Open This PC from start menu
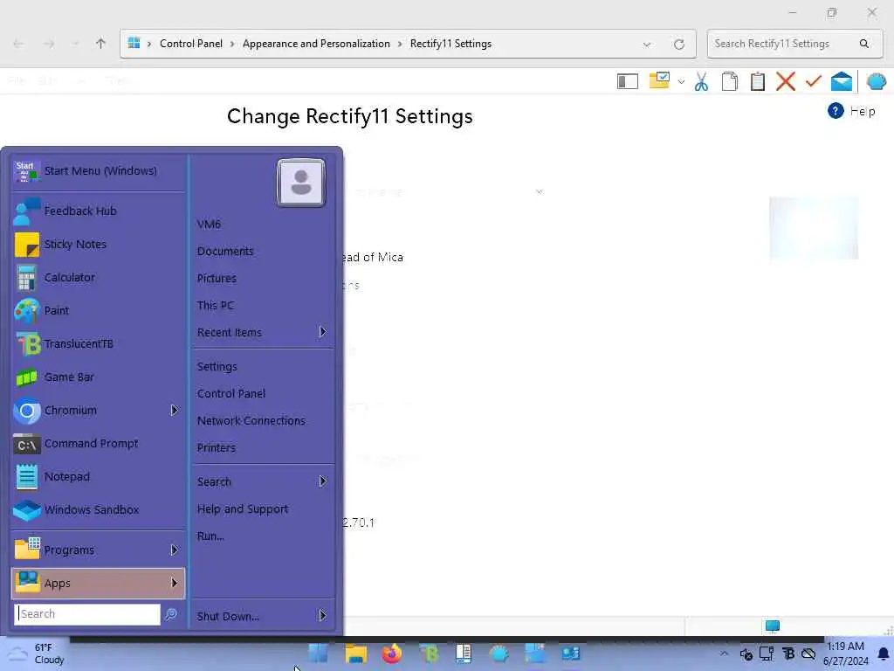The image size is (894, 671). pos(264,305)
